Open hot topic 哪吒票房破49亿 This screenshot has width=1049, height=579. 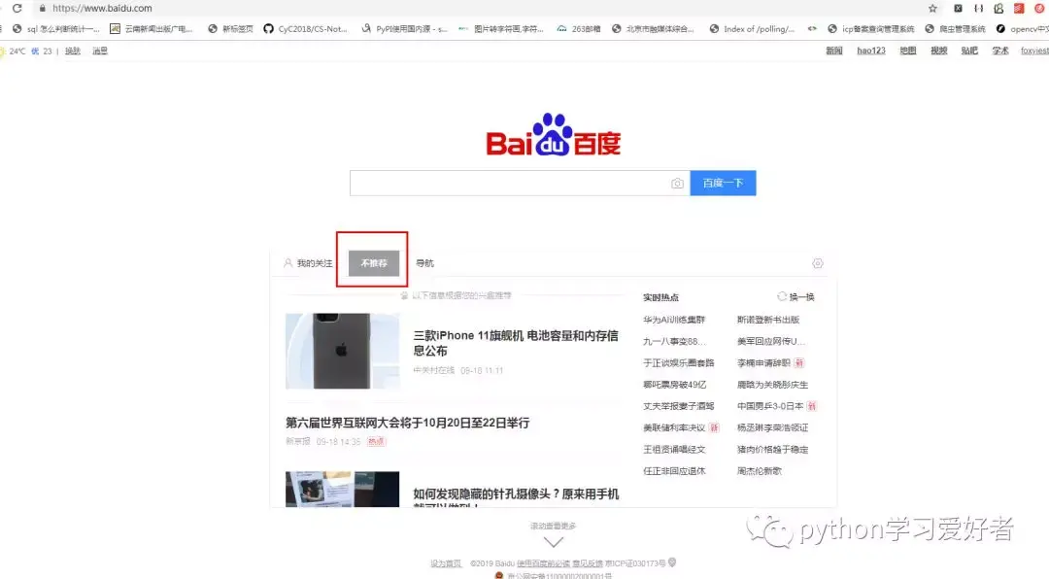coord(674,384)
